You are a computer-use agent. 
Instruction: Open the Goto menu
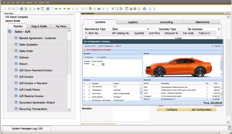pyautogui.click(x=23, y=3)
